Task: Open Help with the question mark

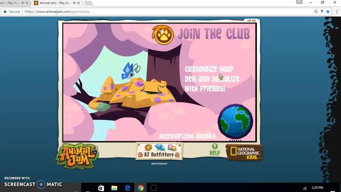Action: pos(215,149)
